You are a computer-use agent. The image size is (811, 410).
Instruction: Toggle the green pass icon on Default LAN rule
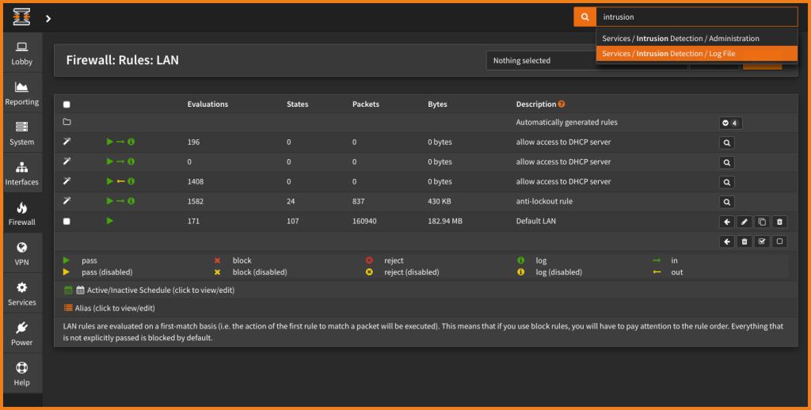click(110, 221)
